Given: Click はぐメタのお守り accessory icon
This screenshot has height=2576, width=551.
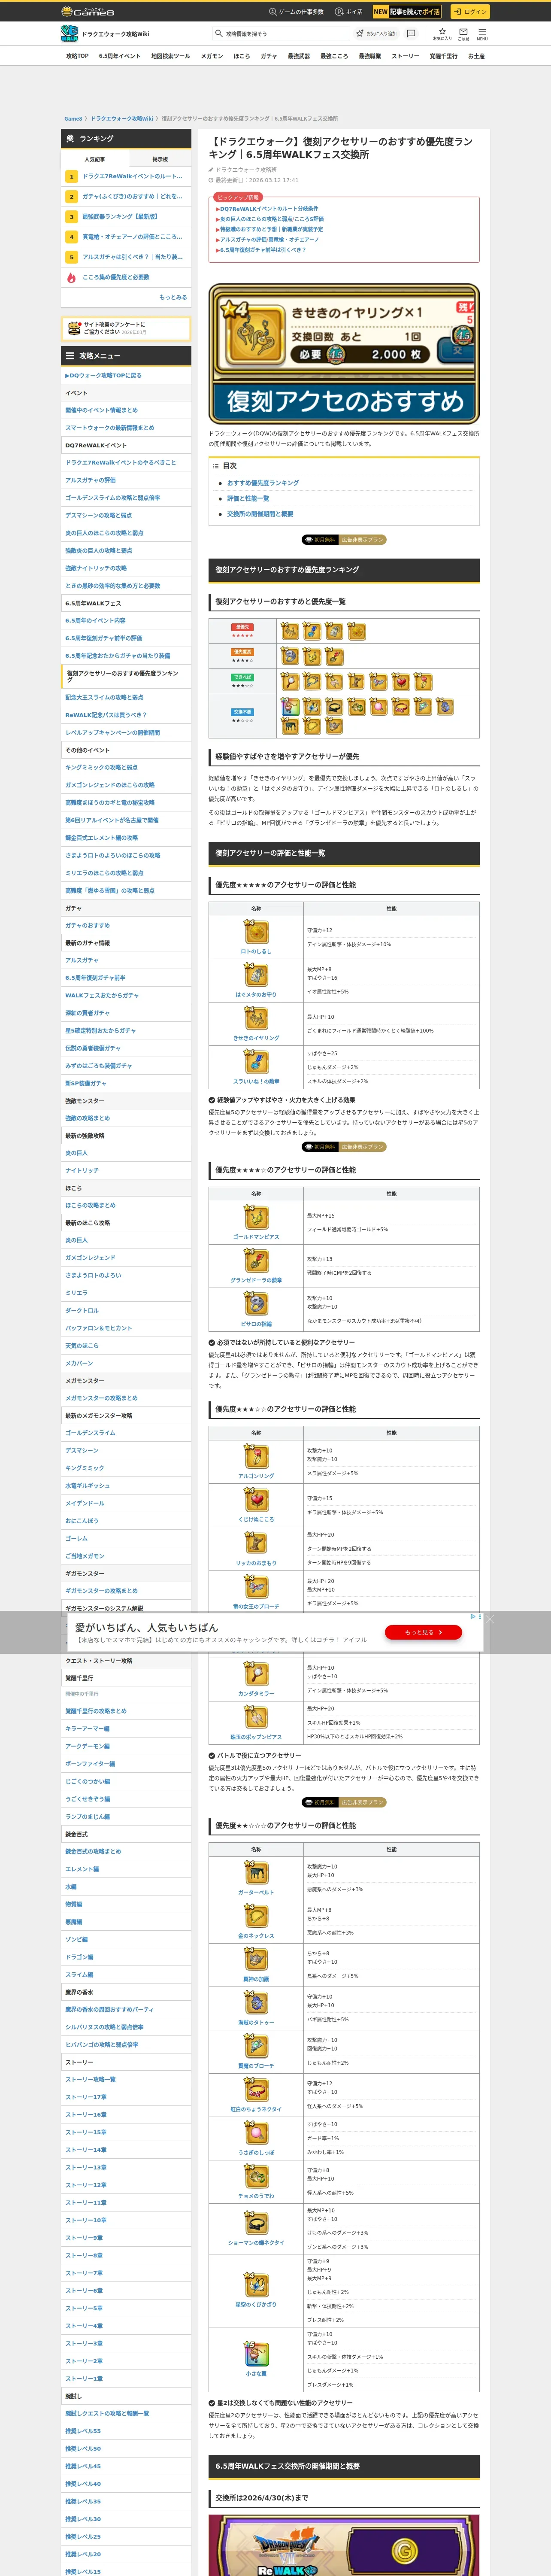Looking at the screenshot, I should pyautogui.click(x=256, y=975).
